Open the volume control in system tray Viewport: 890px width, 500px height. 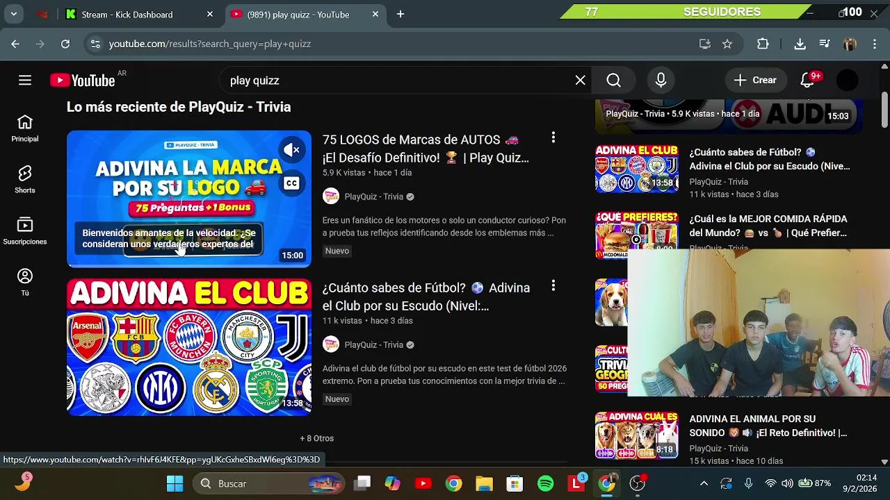786,483
